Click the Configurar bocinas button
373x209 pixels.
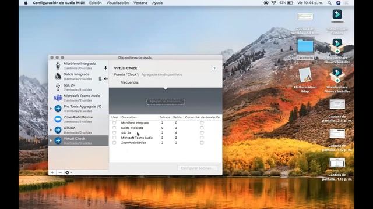tap(197, 168)
